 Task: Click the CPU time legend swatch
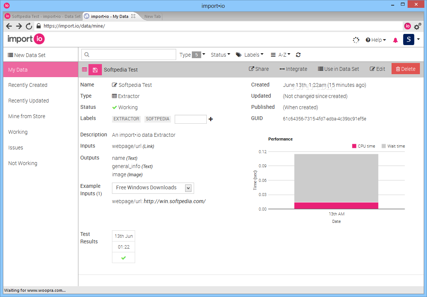point(354,146)
